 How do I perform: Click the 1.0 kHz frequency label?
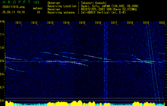pyautogui.click(x=2, y=48)
